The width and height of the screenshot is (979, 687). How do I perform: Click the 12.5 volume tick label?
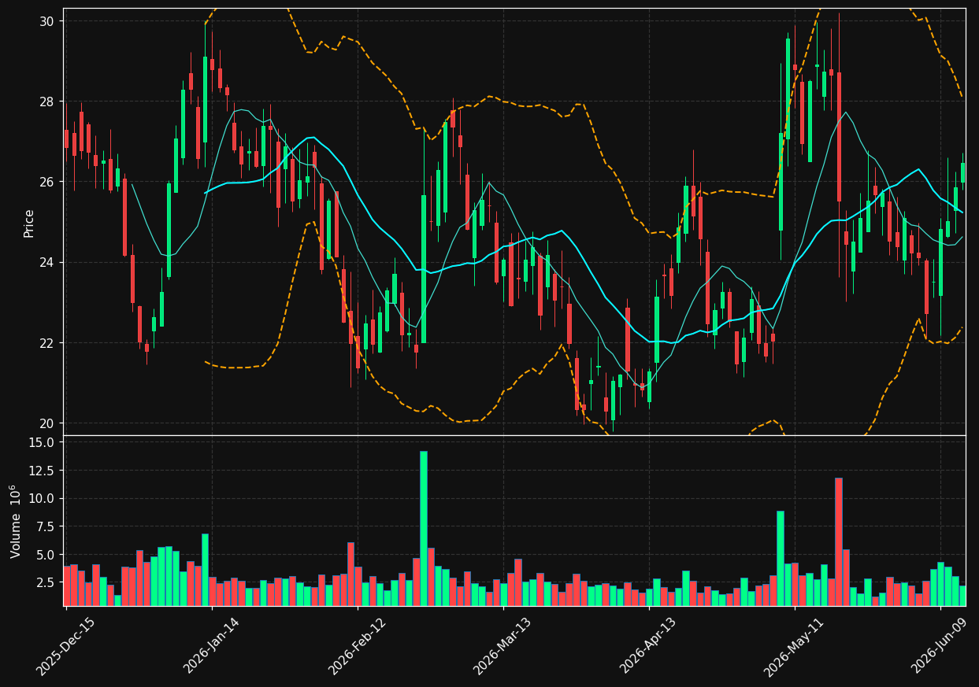pyautogui.click(x=43, y=471)
